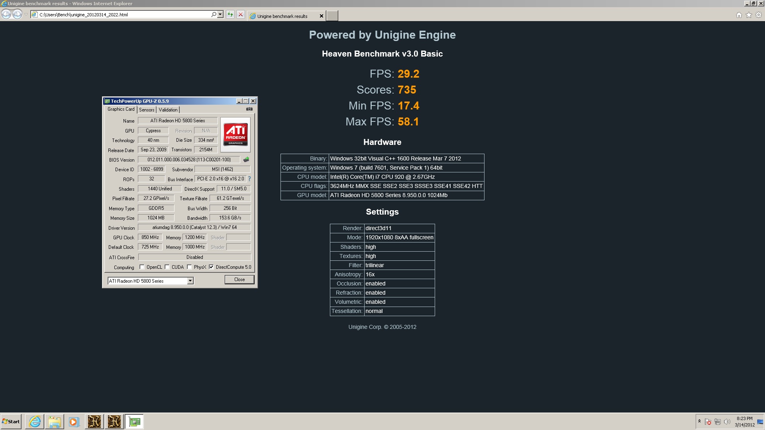
Task: Open Windows Media Player on taskbar
Action: click(74, 422)
